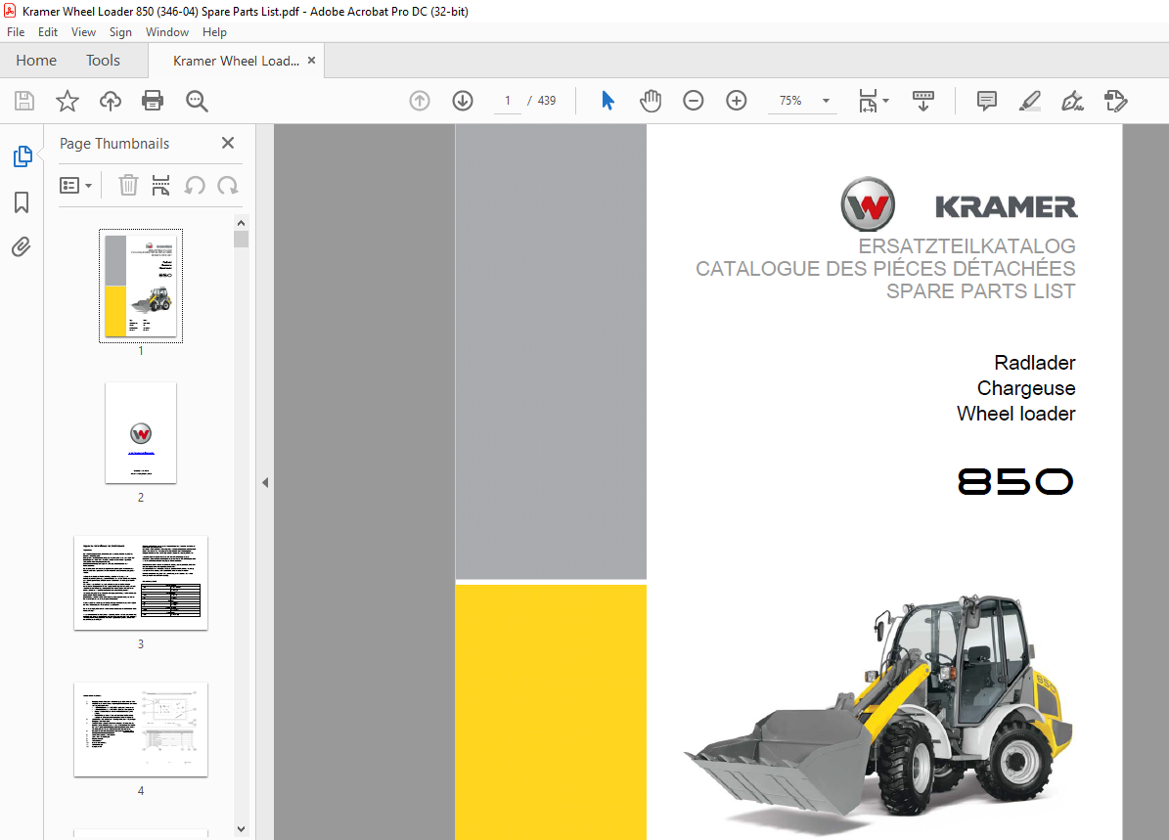Open the View menu

pos(83,32)
